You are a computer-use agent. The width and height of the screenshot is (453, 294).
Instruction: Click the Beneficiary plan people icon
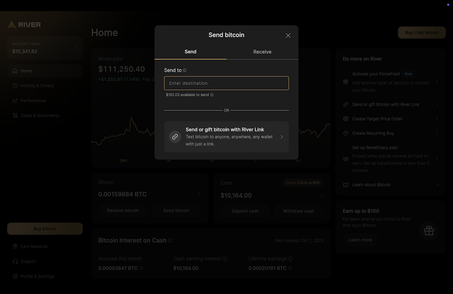(346, 159)
